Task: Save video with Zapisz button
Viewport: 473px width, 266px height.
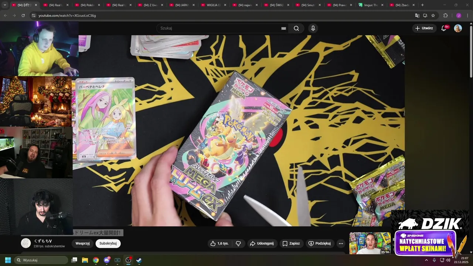Action: click(291, 243)
